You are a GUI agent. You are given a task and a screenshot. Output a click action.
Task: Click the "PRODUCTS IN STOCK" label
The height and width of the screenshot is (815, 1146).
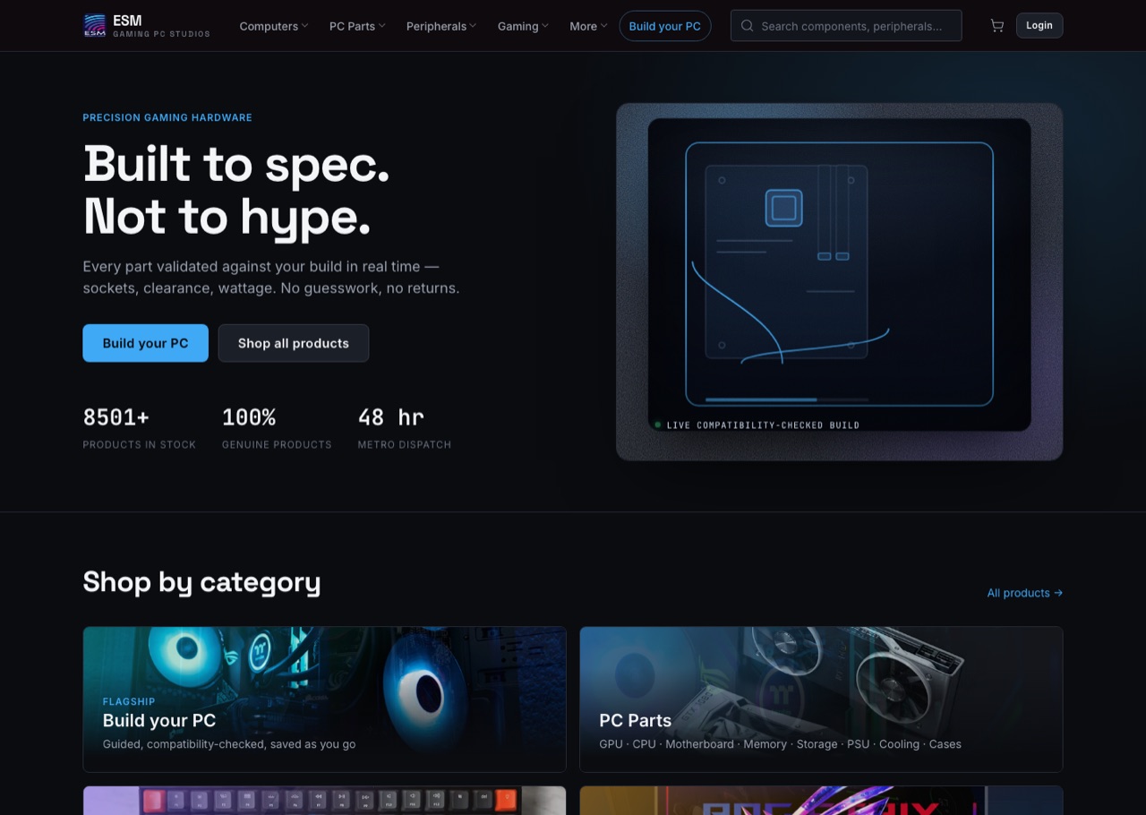point(140,445)
